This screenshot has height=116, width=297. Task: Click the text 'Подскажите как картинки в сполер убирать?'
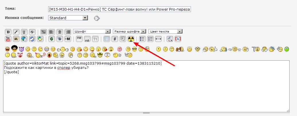pos(46,67)
